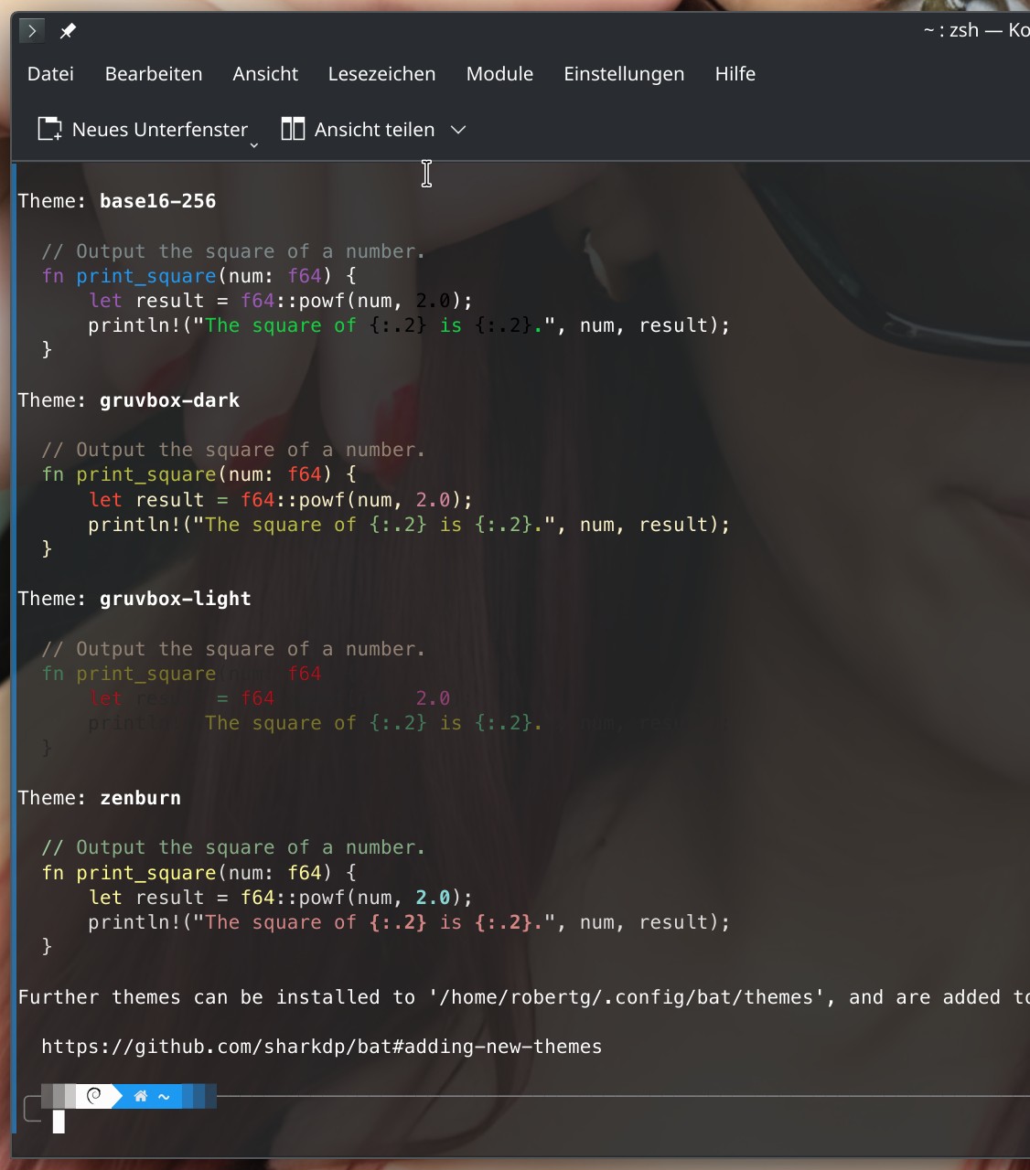Screen dimensions: 1030x1170
Task: Expand the Ansicht teilen chevron dropdown
Action: click(458, 130)
